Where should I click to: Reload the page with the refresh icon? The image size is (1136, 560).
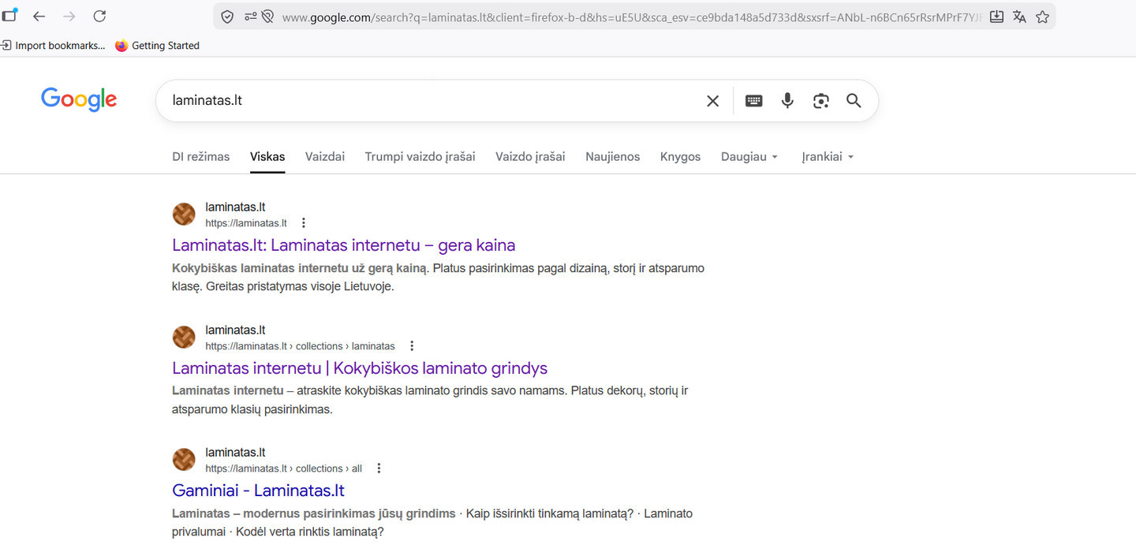(99, 17)
